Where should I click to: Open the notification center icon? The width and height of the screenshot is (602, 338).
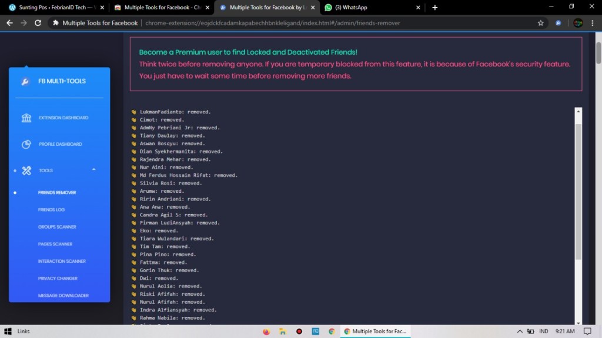coord(590,332)
